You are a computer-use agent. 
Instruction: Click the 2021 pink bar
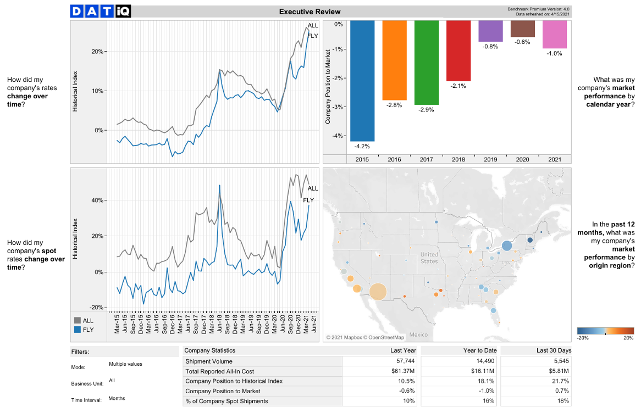pyautogui.click(x=555, y=35)
